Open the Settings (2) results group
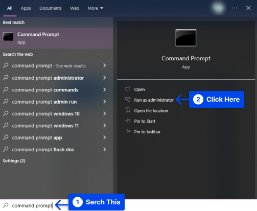Screen dimensions: 257x211 pos(14,161)
